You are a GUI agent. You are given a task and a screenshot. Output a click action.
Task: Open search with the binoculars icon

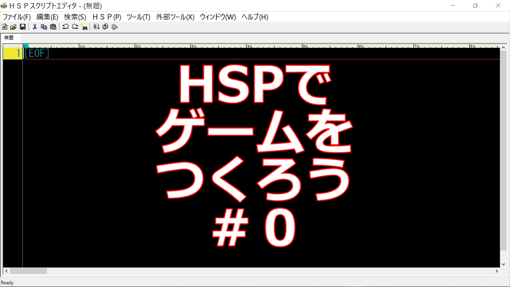click(x=84, y=27)
